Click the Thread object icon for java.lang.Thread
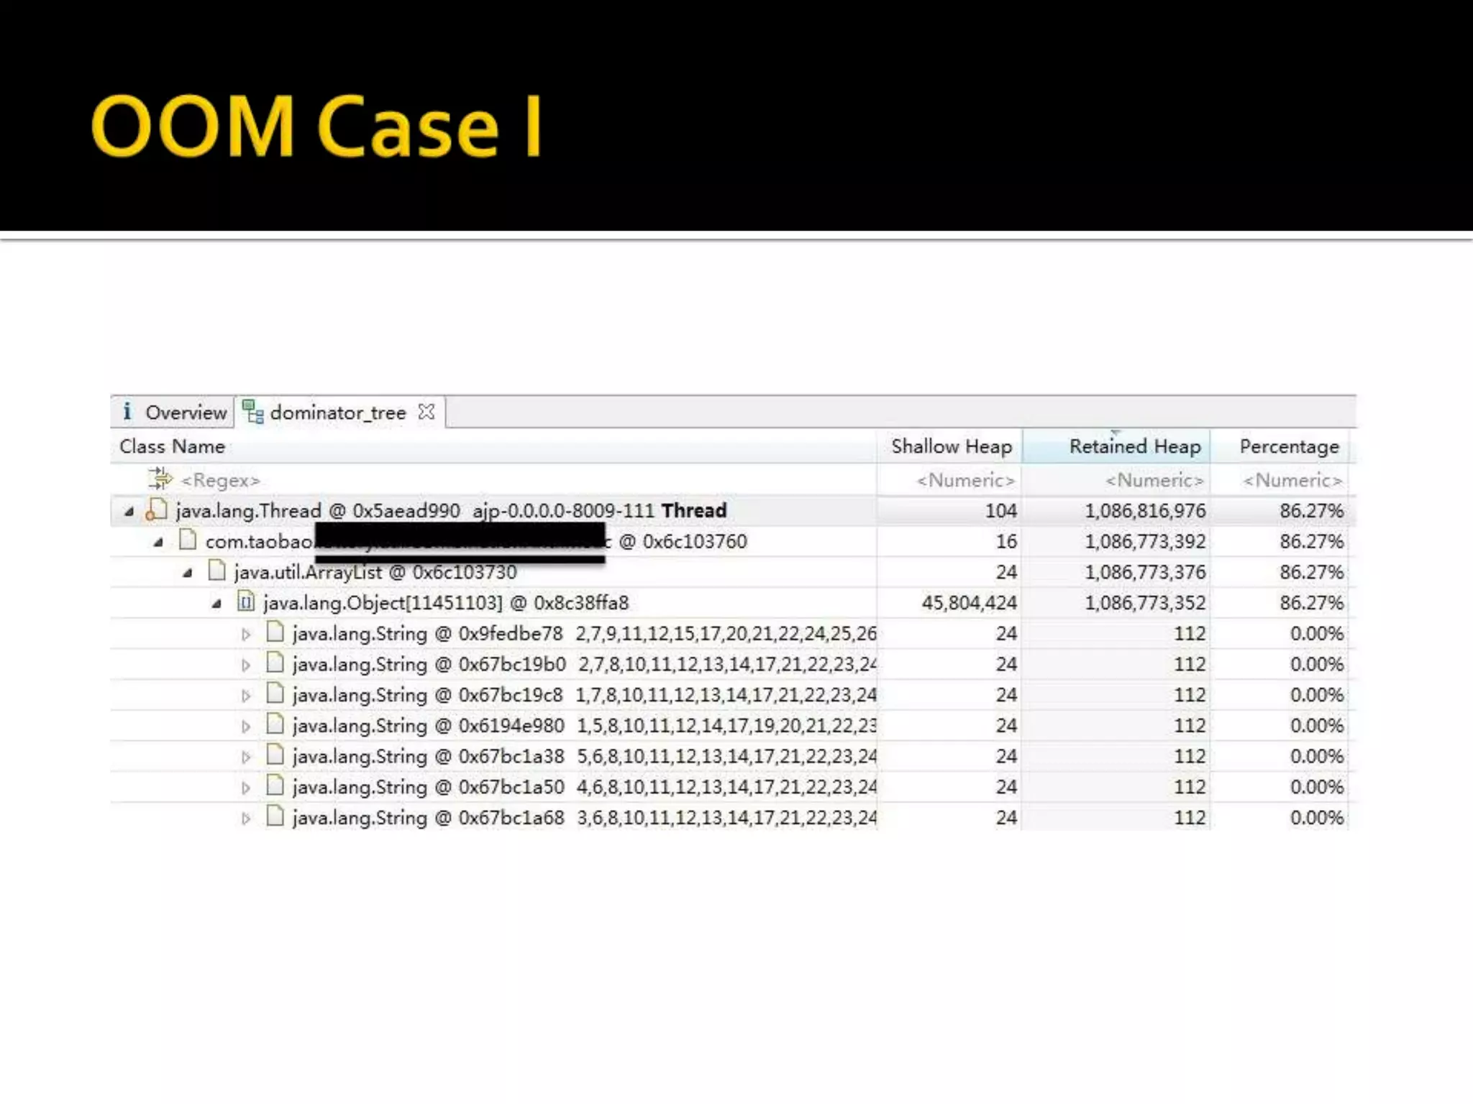The height and width of the screenshot is (1104, 1473). coord(156,510)
